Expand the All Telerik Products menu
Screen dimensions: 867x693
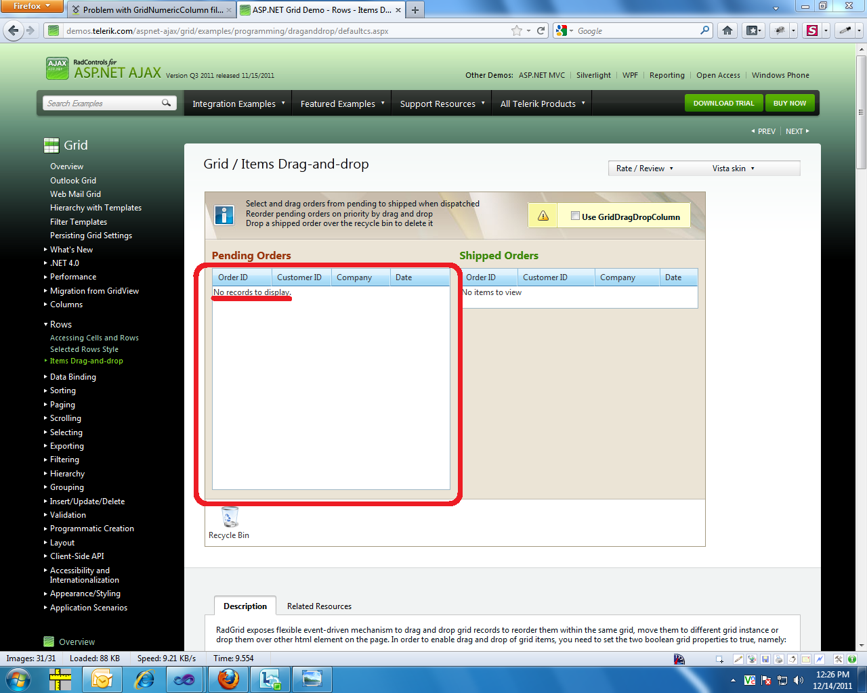pyautogui.click(x=542, y=104)
